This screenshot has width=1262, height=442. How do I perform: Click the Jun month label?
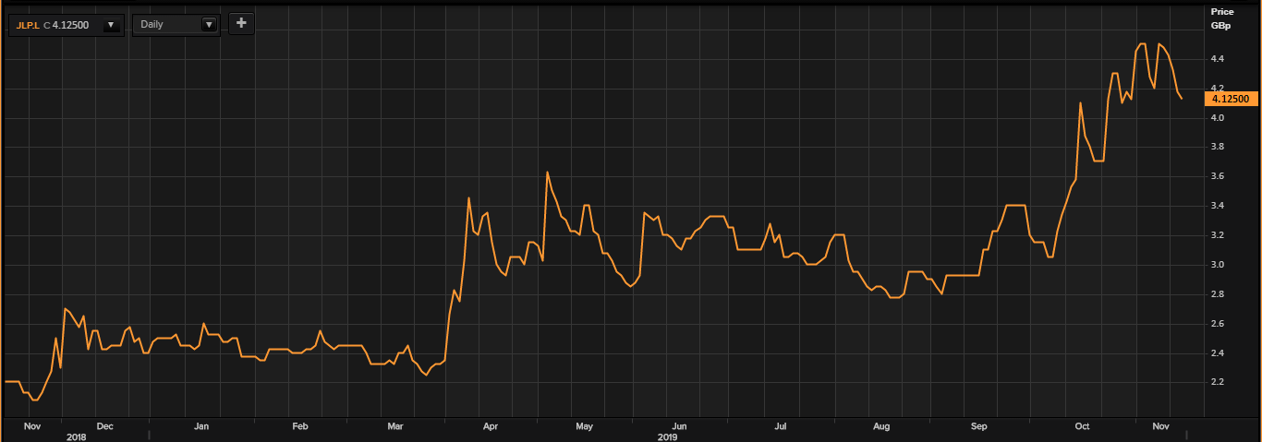[679, 427]
